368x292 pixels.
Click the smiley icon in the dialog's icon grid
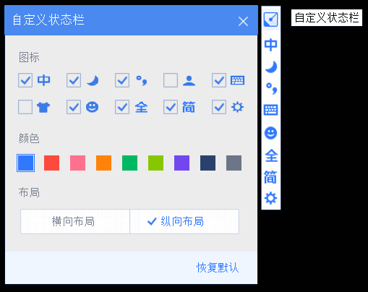tap(93, 107)
